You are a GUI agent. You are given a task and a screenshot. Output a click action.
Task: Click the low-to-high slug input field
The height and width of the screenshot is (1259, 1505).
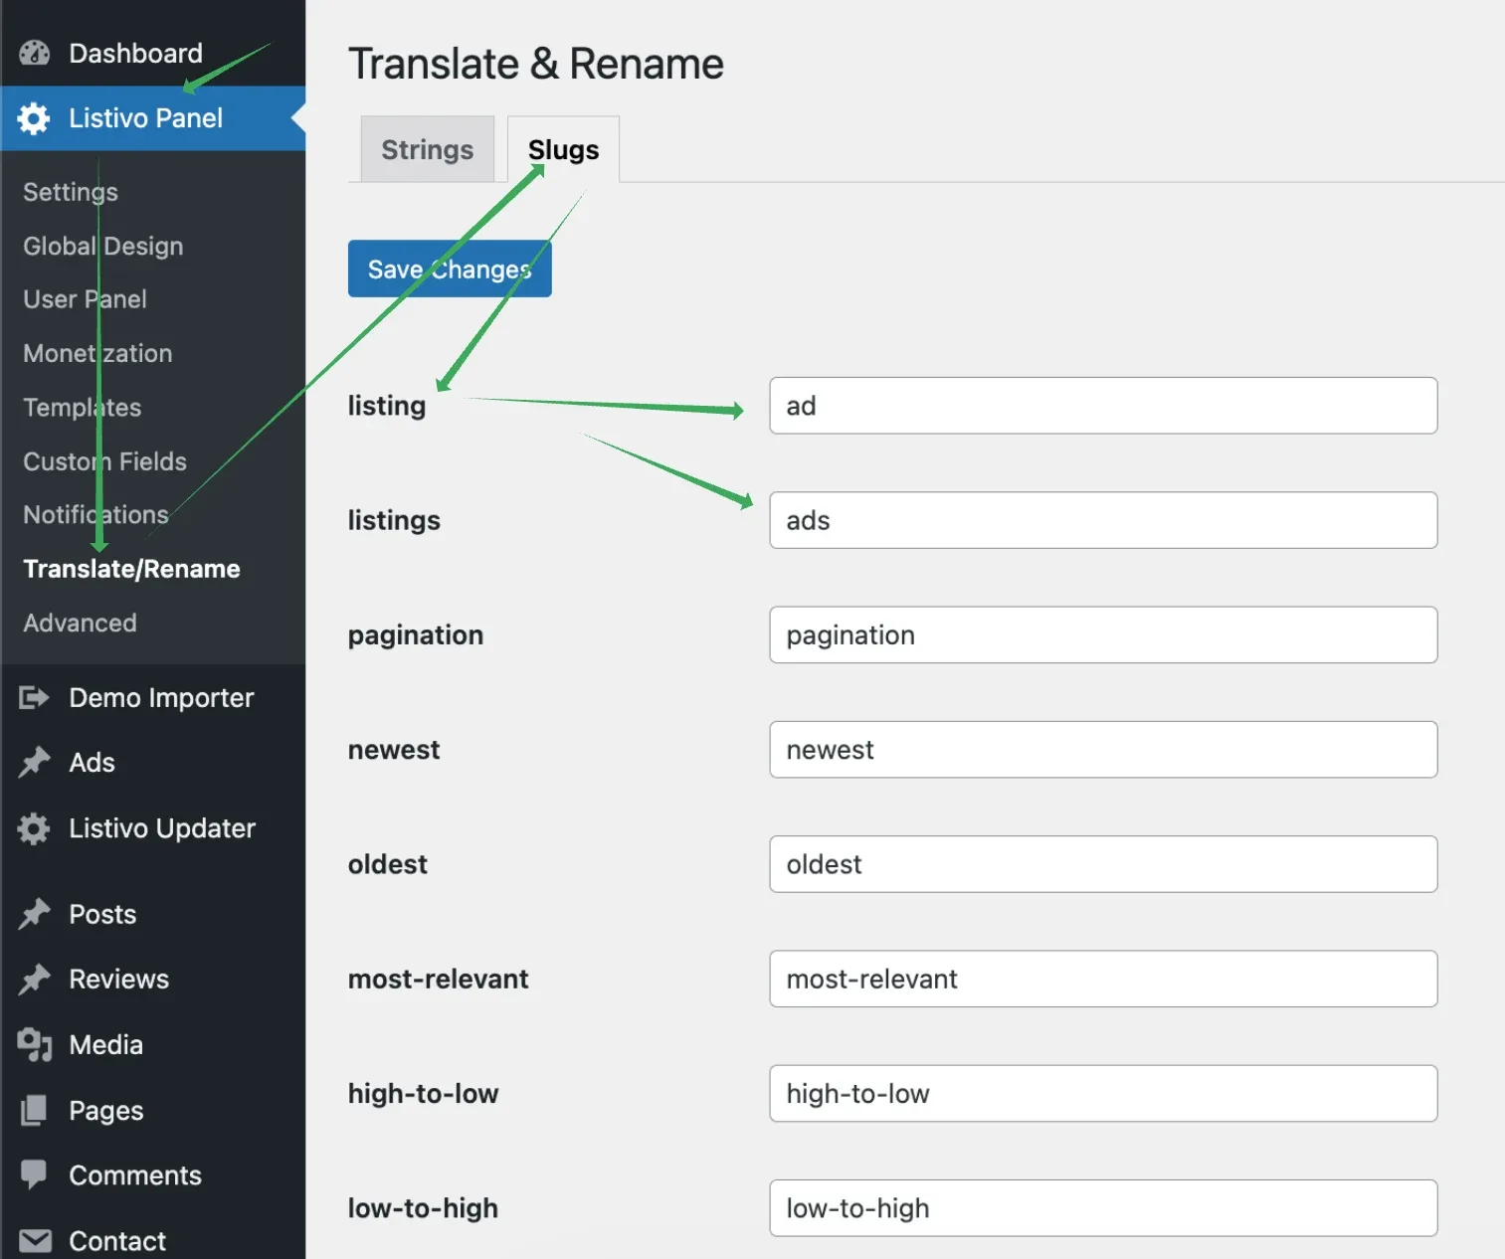tap(1103, 1208)
